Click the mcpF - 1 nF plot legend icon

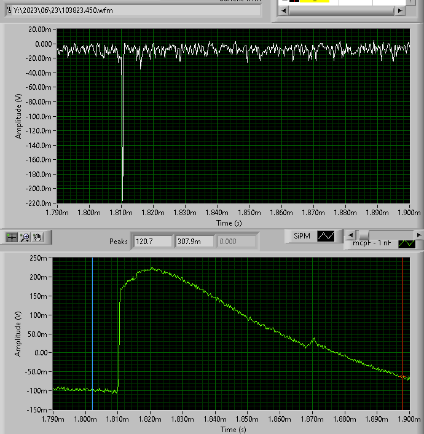click(x=407, y=243)
